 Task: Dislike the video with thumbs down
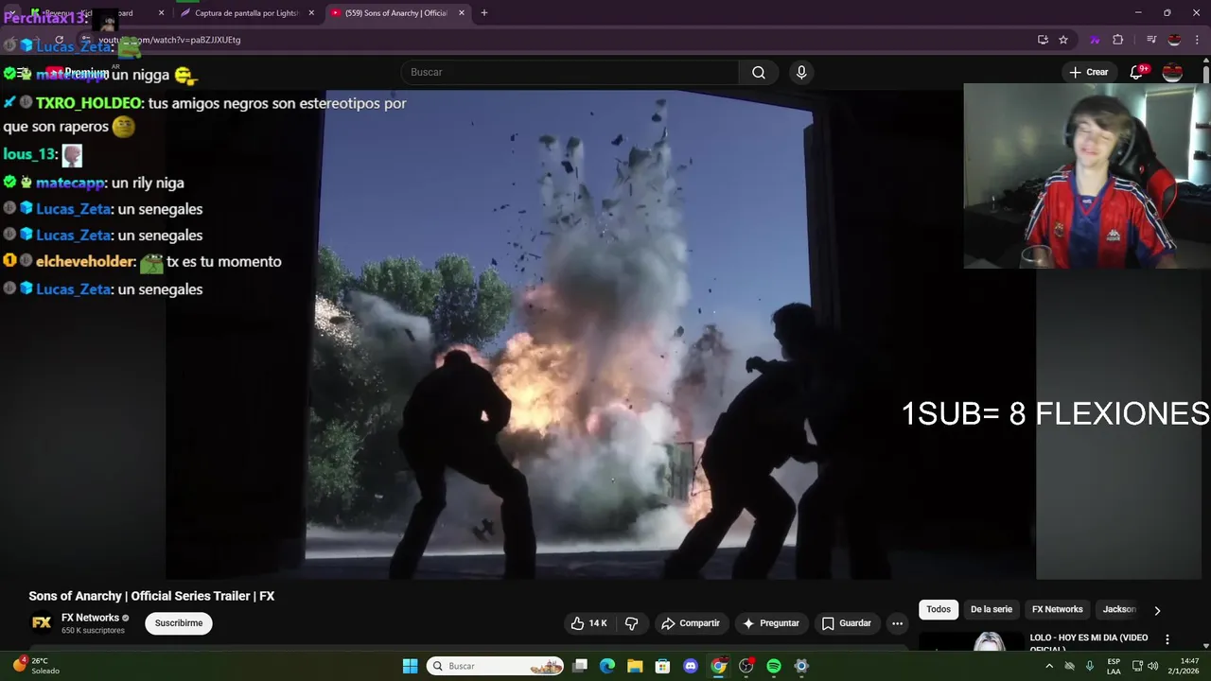[x=632, y=623]
